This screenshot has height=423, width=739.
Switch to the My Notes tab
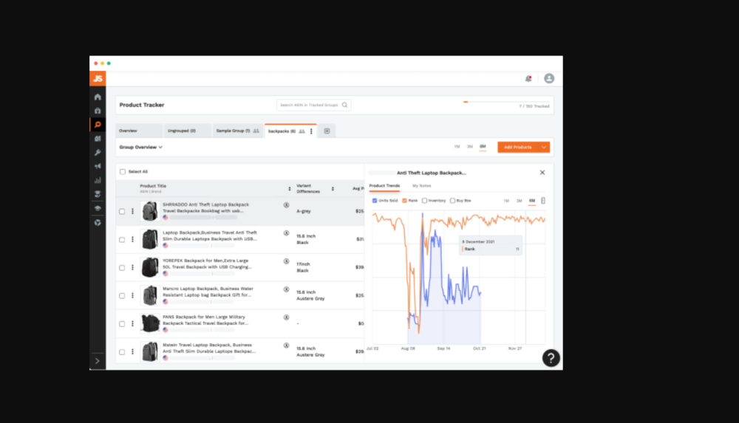click(421, 185)
